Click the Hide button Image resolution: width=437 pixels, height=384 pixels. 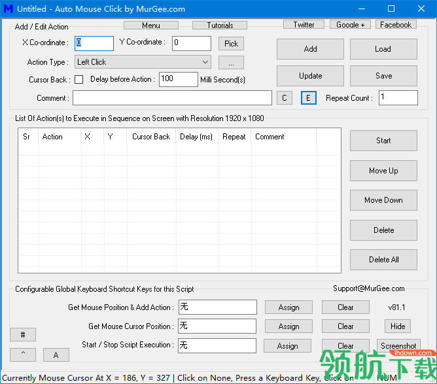[x=398, y=326]
